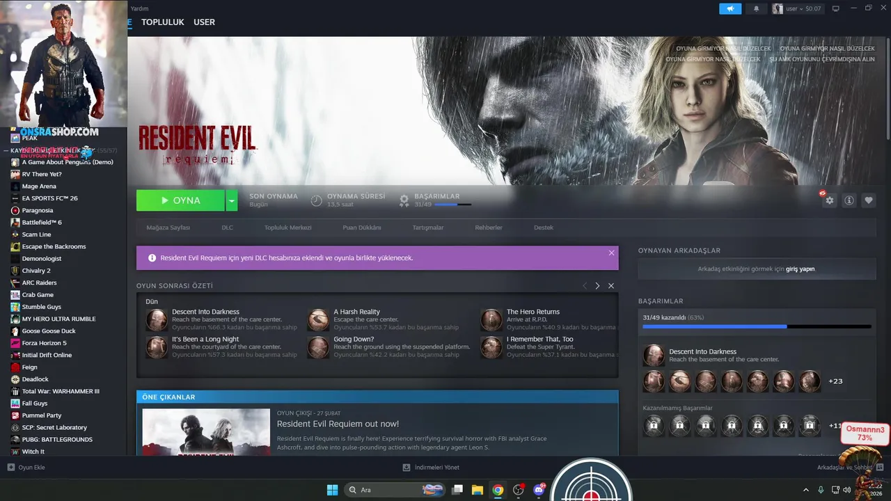Image resolution: width=891 pixels, height=501 pixels.
Task: Launch the game with OYNA button
Action: [x=180, y=200]
